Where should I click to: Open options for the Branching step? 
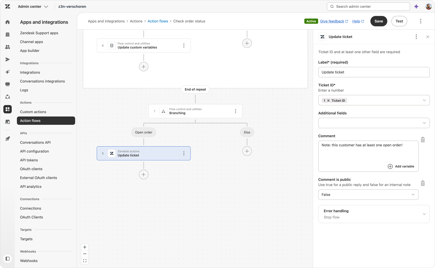point(236,111)
